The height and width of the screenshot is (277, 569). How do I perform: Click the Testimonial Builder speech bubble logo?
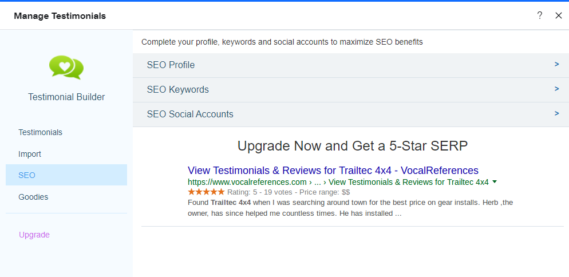(66, 67)
